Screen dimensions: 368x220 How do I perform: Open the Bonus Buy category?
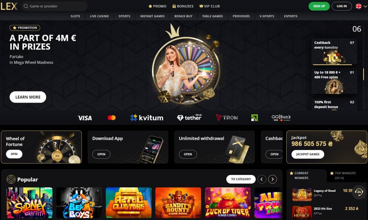[x=183, y=16]
